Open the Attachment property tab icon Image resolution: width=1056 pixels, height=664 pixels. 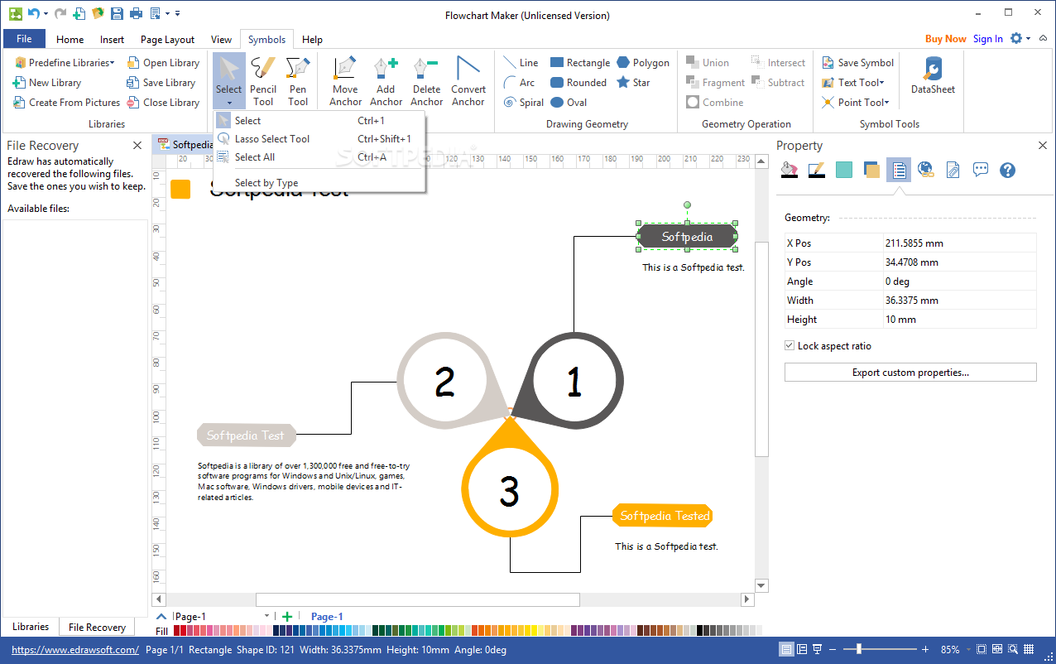tap(953, 170)
